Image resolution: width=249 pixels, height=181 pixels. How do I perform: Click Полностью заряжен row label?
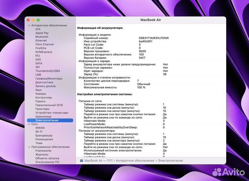pyautogui.click(x=98, y=68)
